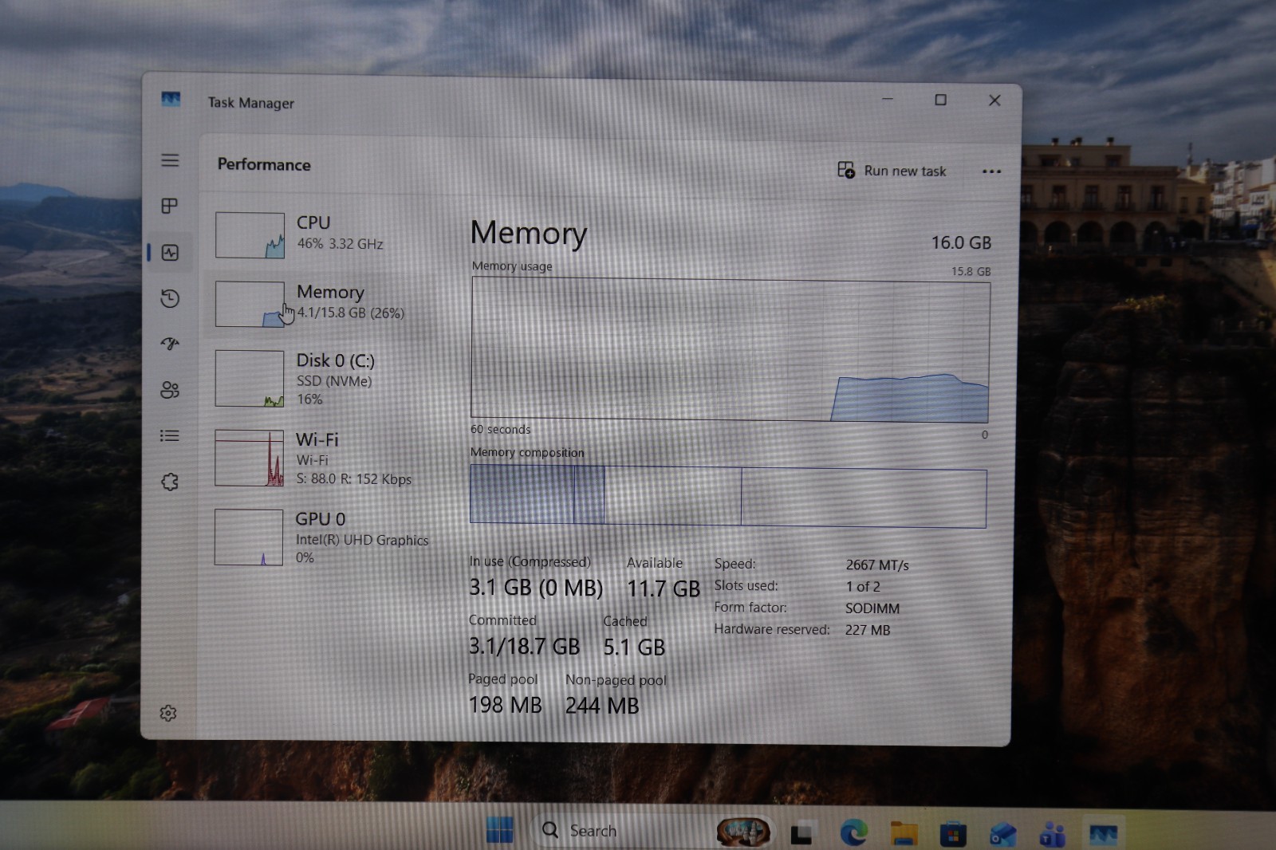Click the Memory usage graph area

[730, 349]
